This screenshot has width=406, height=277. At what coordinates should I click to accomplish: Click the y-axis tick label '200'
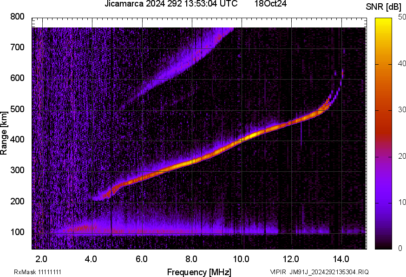tap(17, 201)
